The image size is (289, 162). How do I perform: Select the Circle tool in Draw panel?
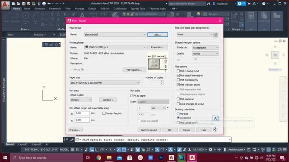[26, 18]
